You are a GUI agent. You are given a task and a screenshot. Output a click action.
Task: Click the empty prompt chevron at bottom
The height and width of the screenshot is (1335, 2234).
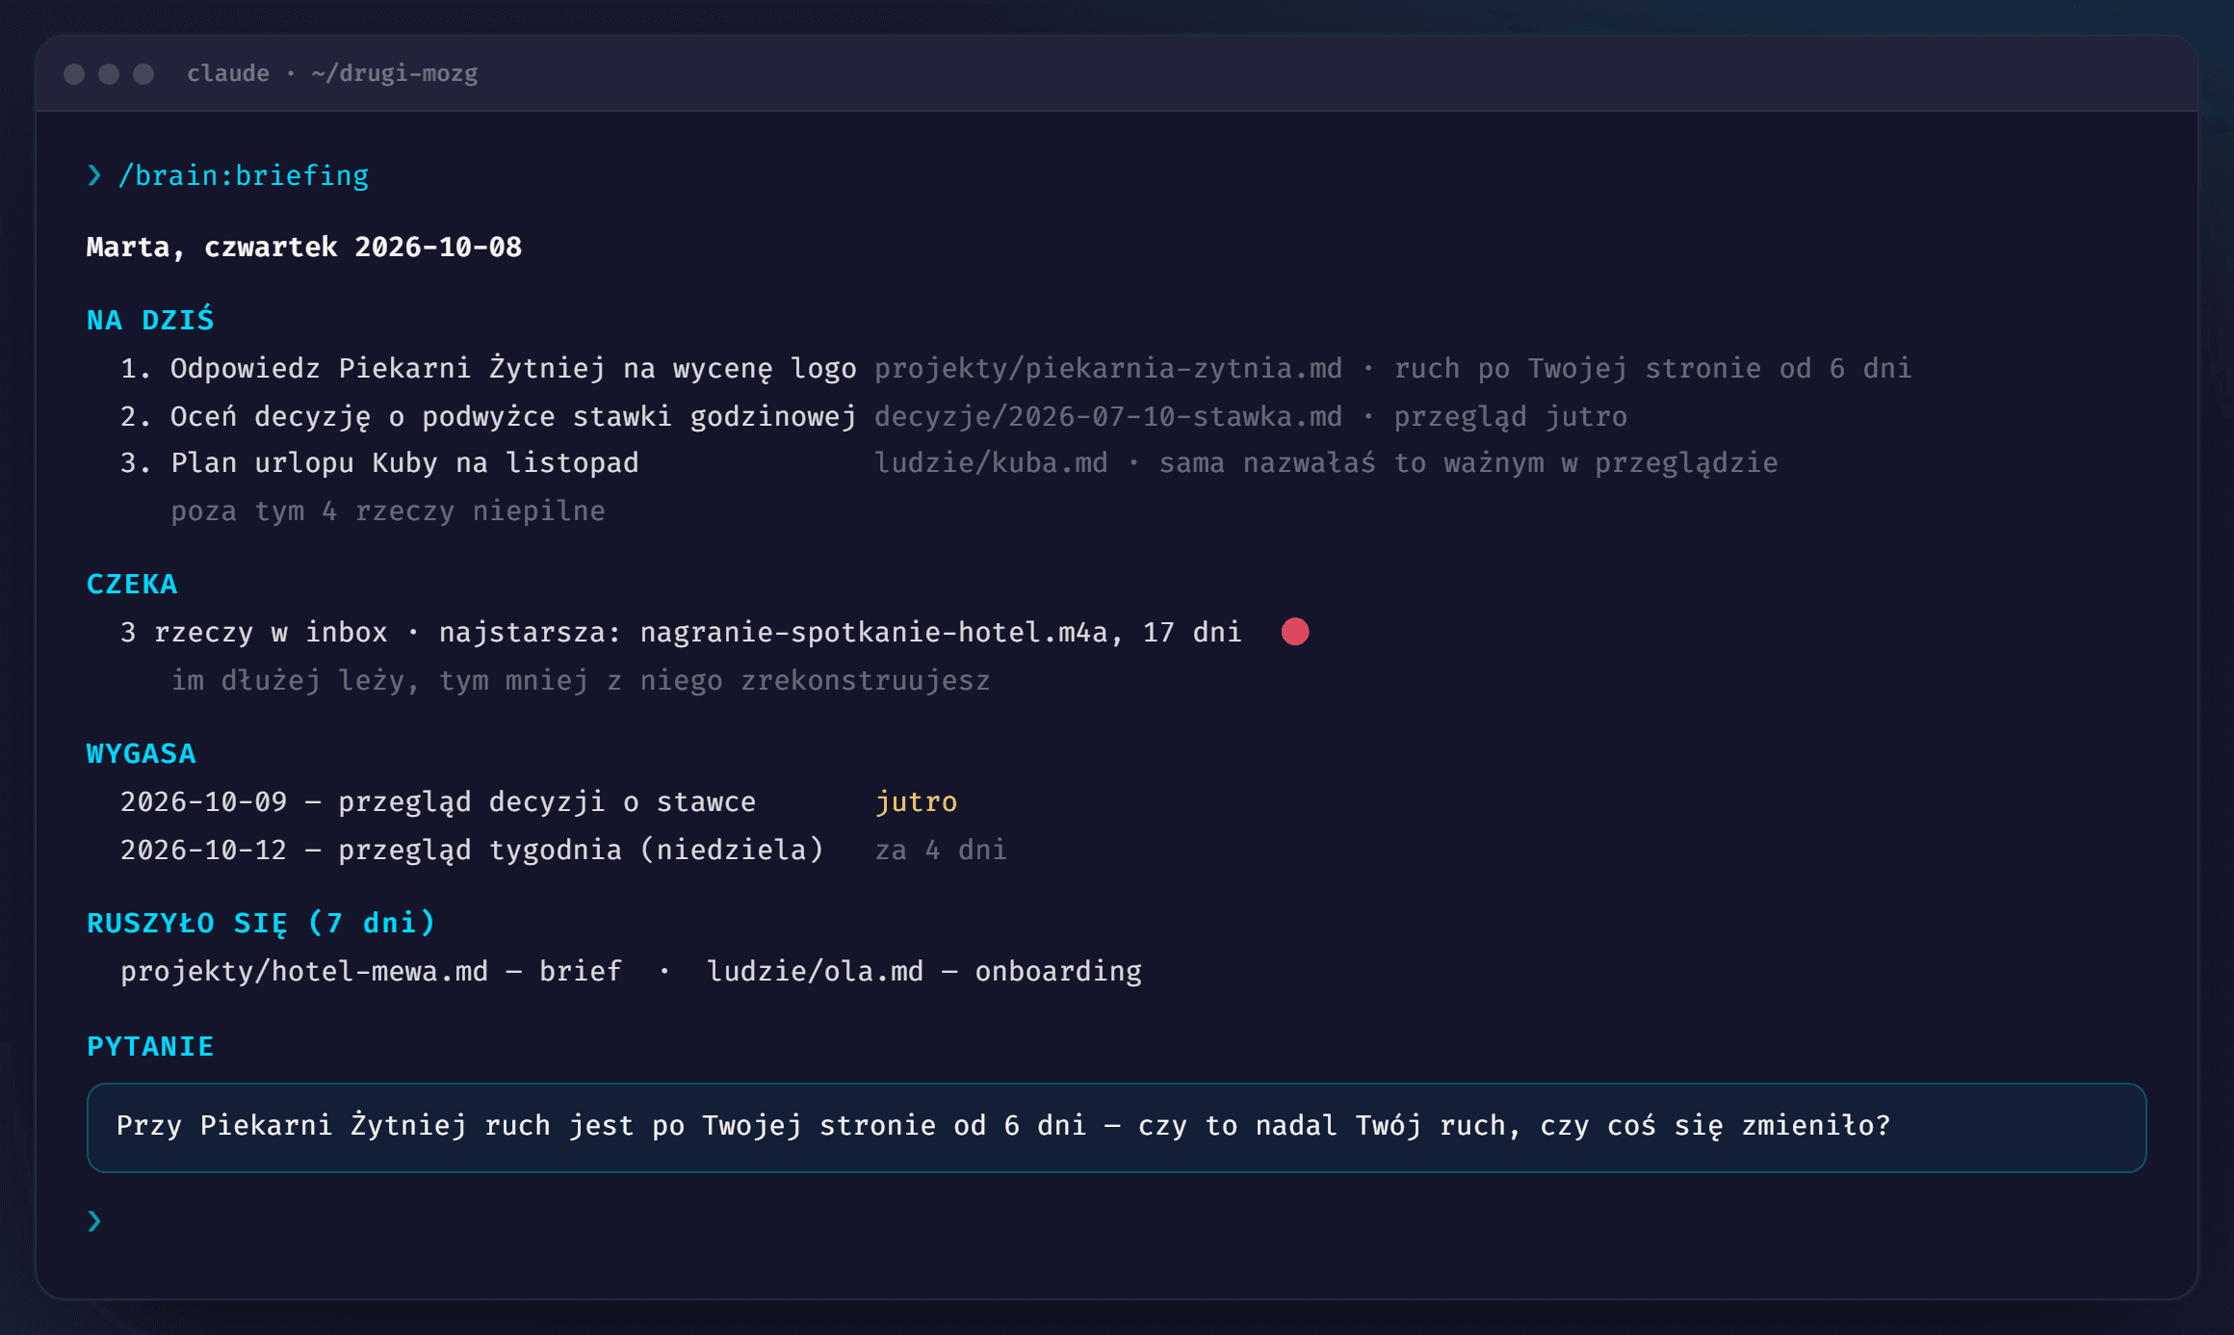tap(94, 1221)
